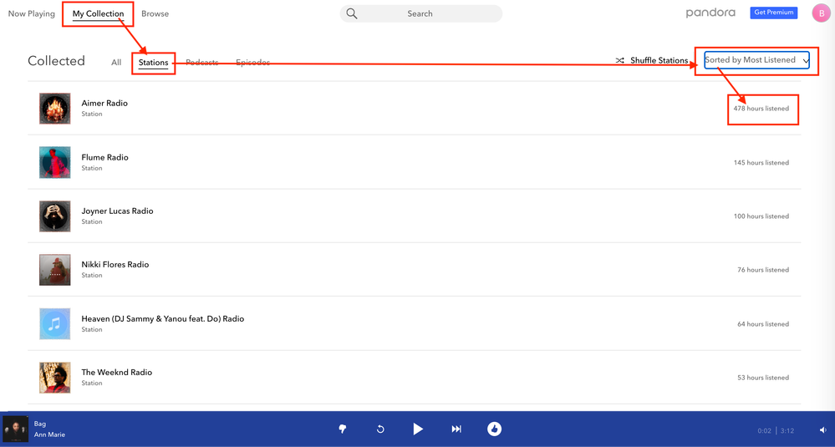835x447 pixels.
Task: Open the Sorted by Most Listened dropdown
Action: [x=756, y=60]
